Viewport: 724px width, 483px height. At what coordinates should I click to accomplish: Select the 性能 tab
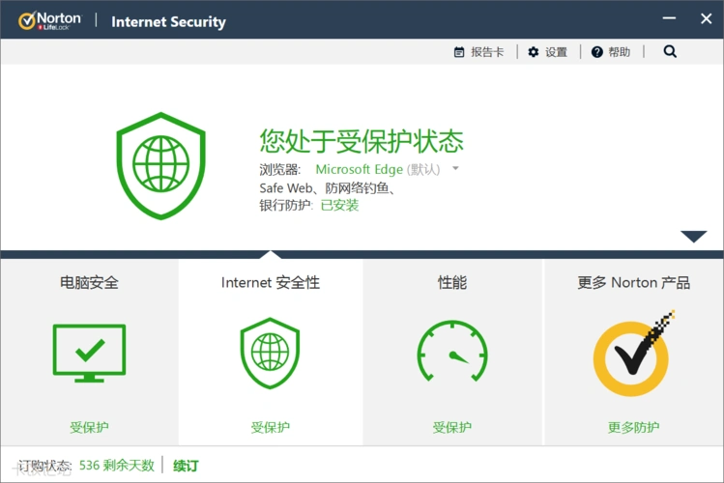point(452,352)
